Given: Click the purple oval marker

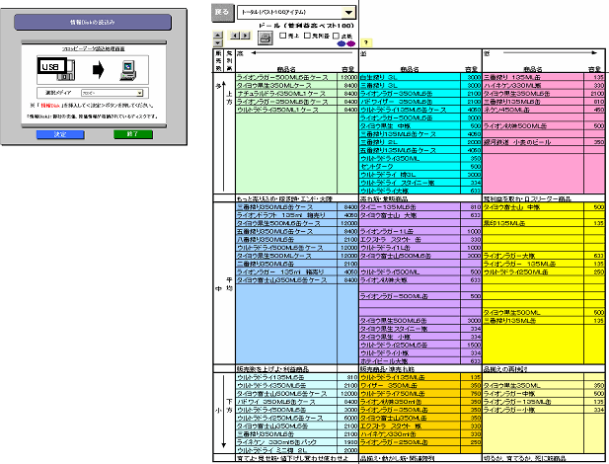Looking at the screenshot, I should [x=350, y=43].
